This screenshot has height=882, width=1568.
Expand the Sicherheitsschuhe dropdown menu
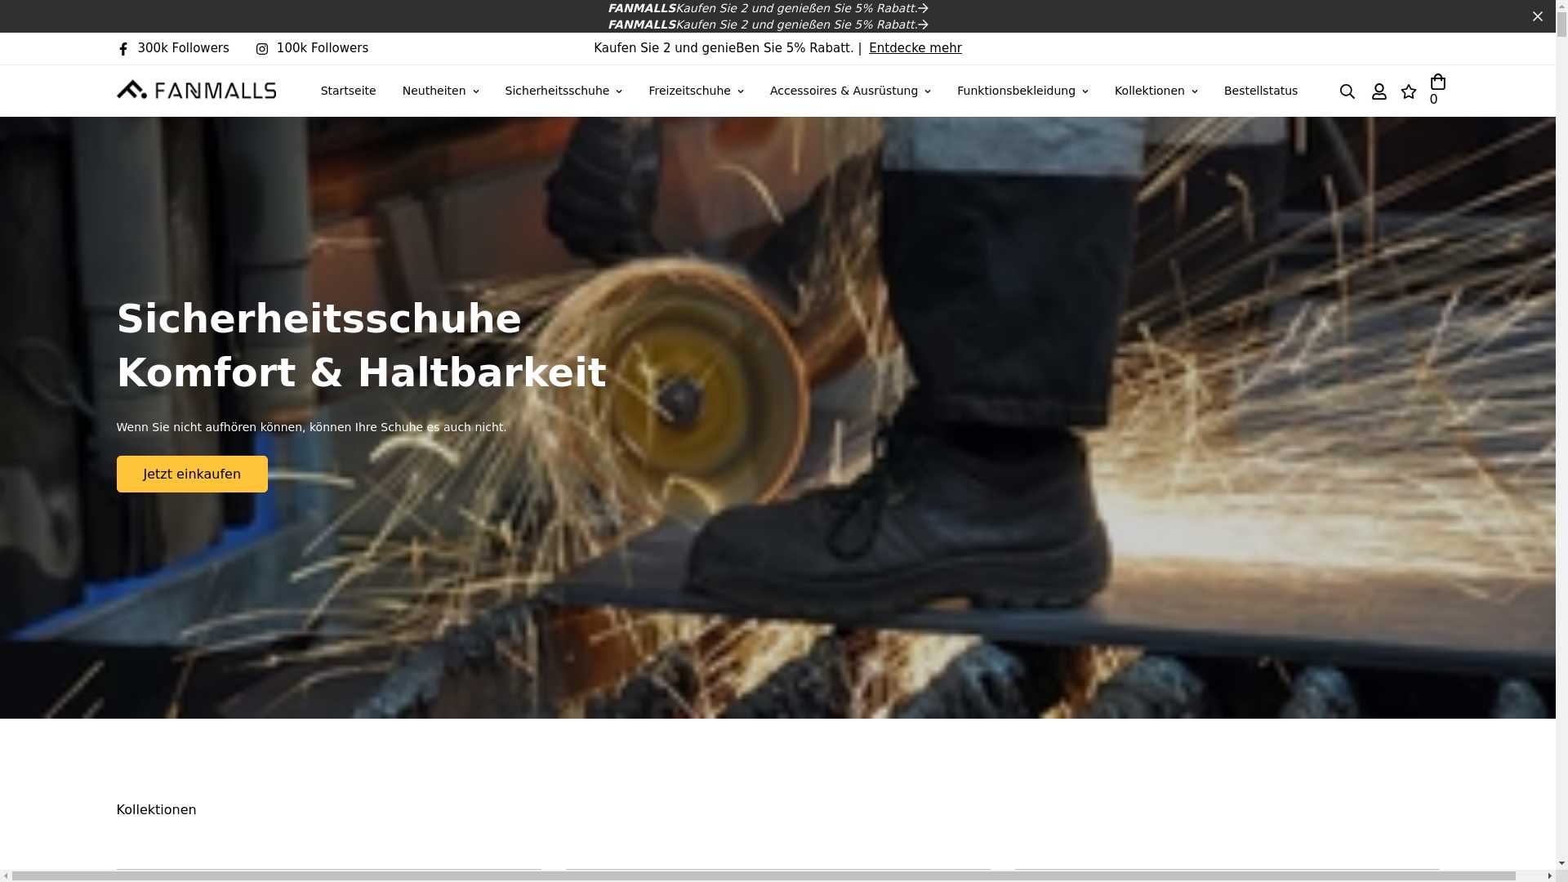(563, 91)
